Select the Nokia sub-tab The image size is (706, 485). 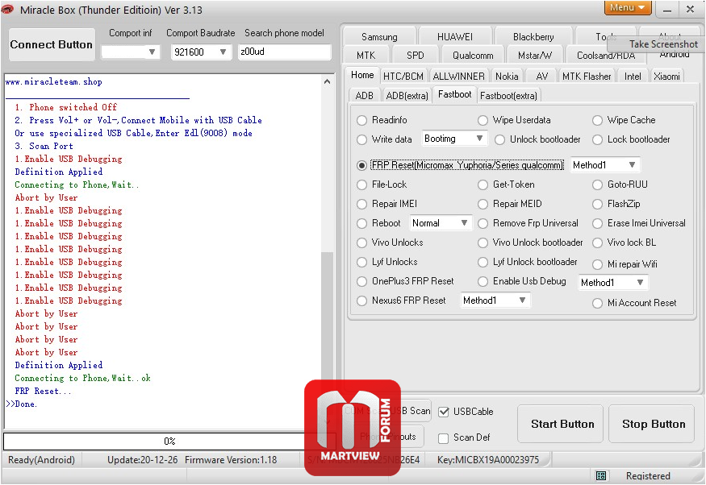[x=507, y=77]
